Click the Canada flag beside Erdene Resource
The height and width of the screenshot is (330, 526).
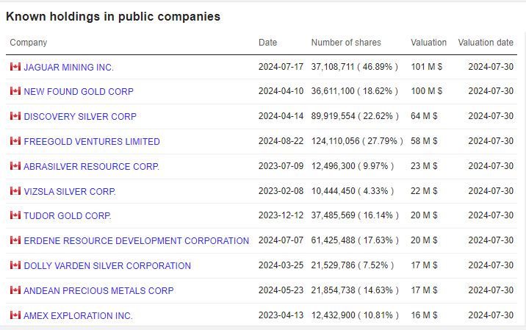15,240
